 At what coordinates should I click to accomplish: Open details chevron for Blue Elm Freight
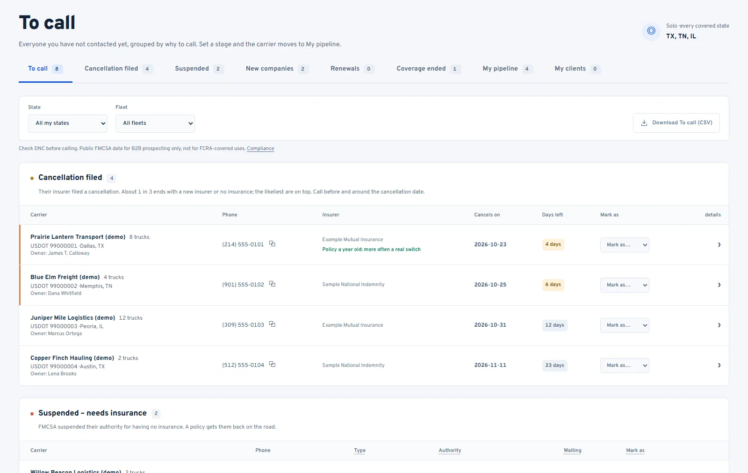[x=719, y=285]
